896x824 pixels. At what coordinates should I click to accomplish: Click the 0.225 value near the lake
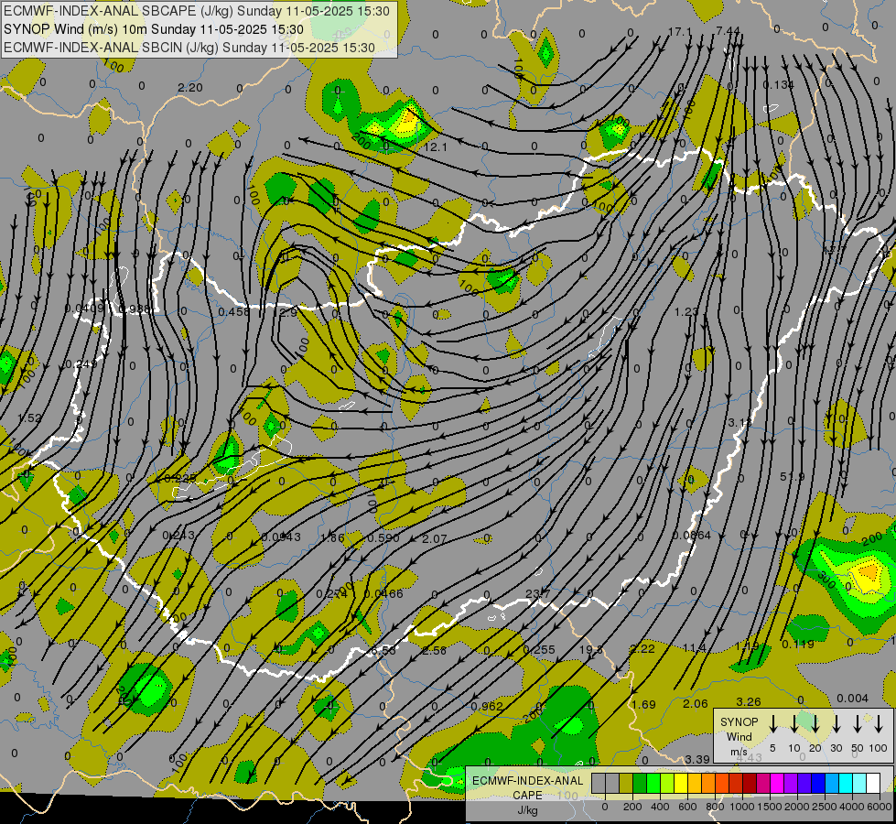pos(180,479)
